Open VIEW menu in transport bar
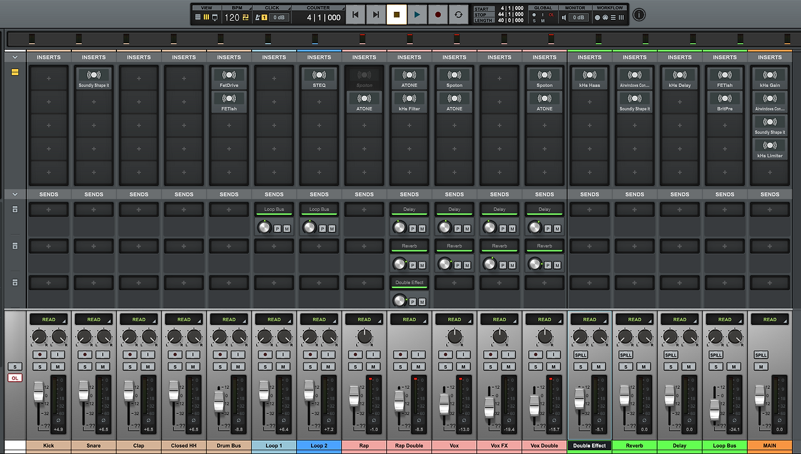The height and width of the screenshot is (454, 801). click(207, 8)
